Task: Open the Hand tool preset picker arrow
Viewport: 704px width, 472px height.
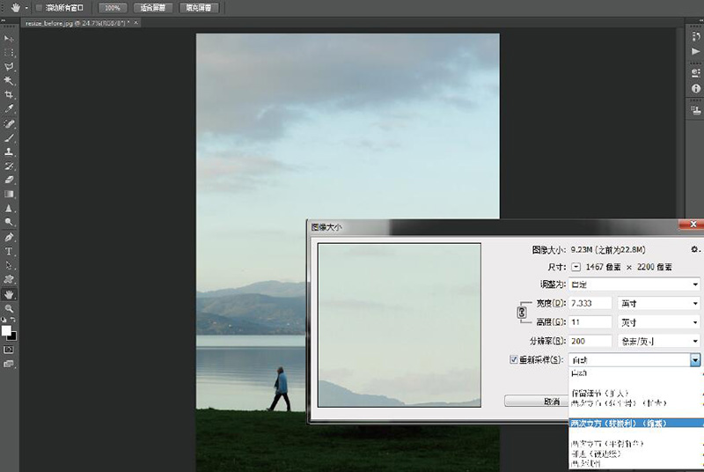Action: tap(26, 8)
